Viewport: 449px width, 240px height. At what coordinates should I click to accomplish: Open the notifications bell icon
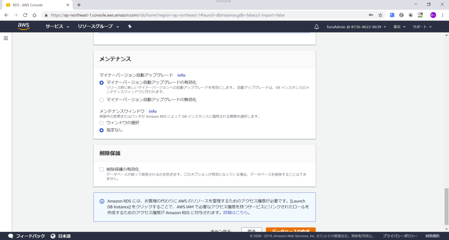coord(317,26)
